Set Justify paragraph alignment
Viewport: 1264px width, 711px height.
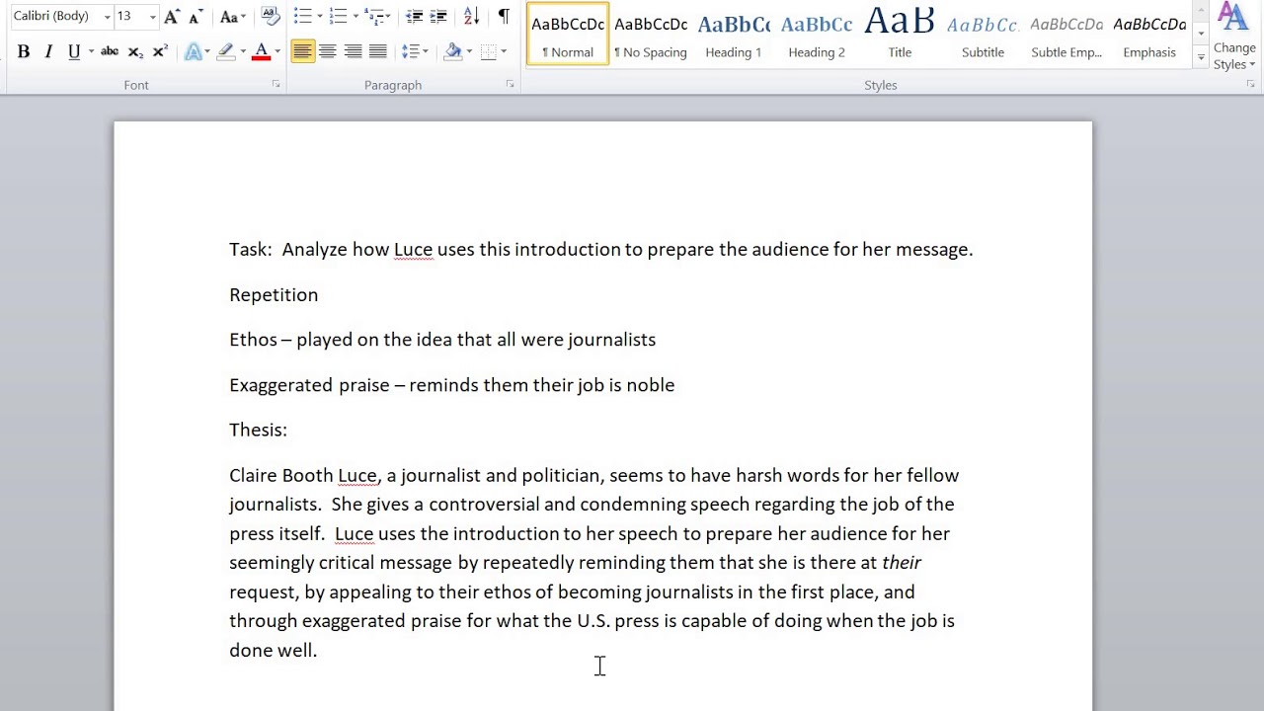(x=377, y=51)
